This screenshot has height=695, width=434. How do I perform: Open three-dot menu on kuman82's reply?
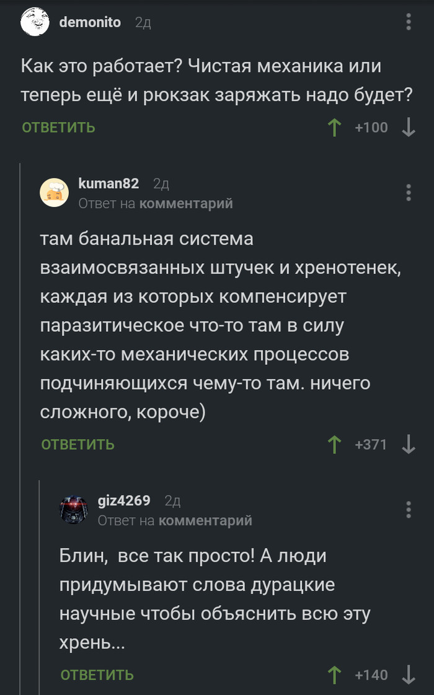pos(408,193)
